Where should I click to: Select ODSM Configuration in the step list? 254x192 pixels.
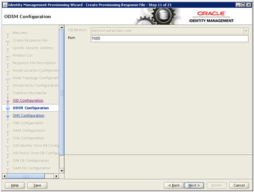(31, 108)
